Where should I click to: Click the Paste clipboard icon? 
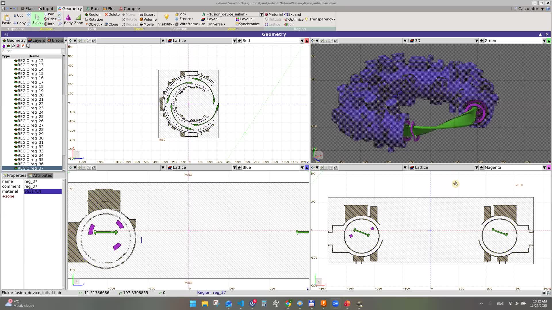[x=6, y=19]
